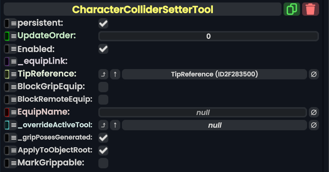Click the green duplicate component icon

[x=292, y=9]
